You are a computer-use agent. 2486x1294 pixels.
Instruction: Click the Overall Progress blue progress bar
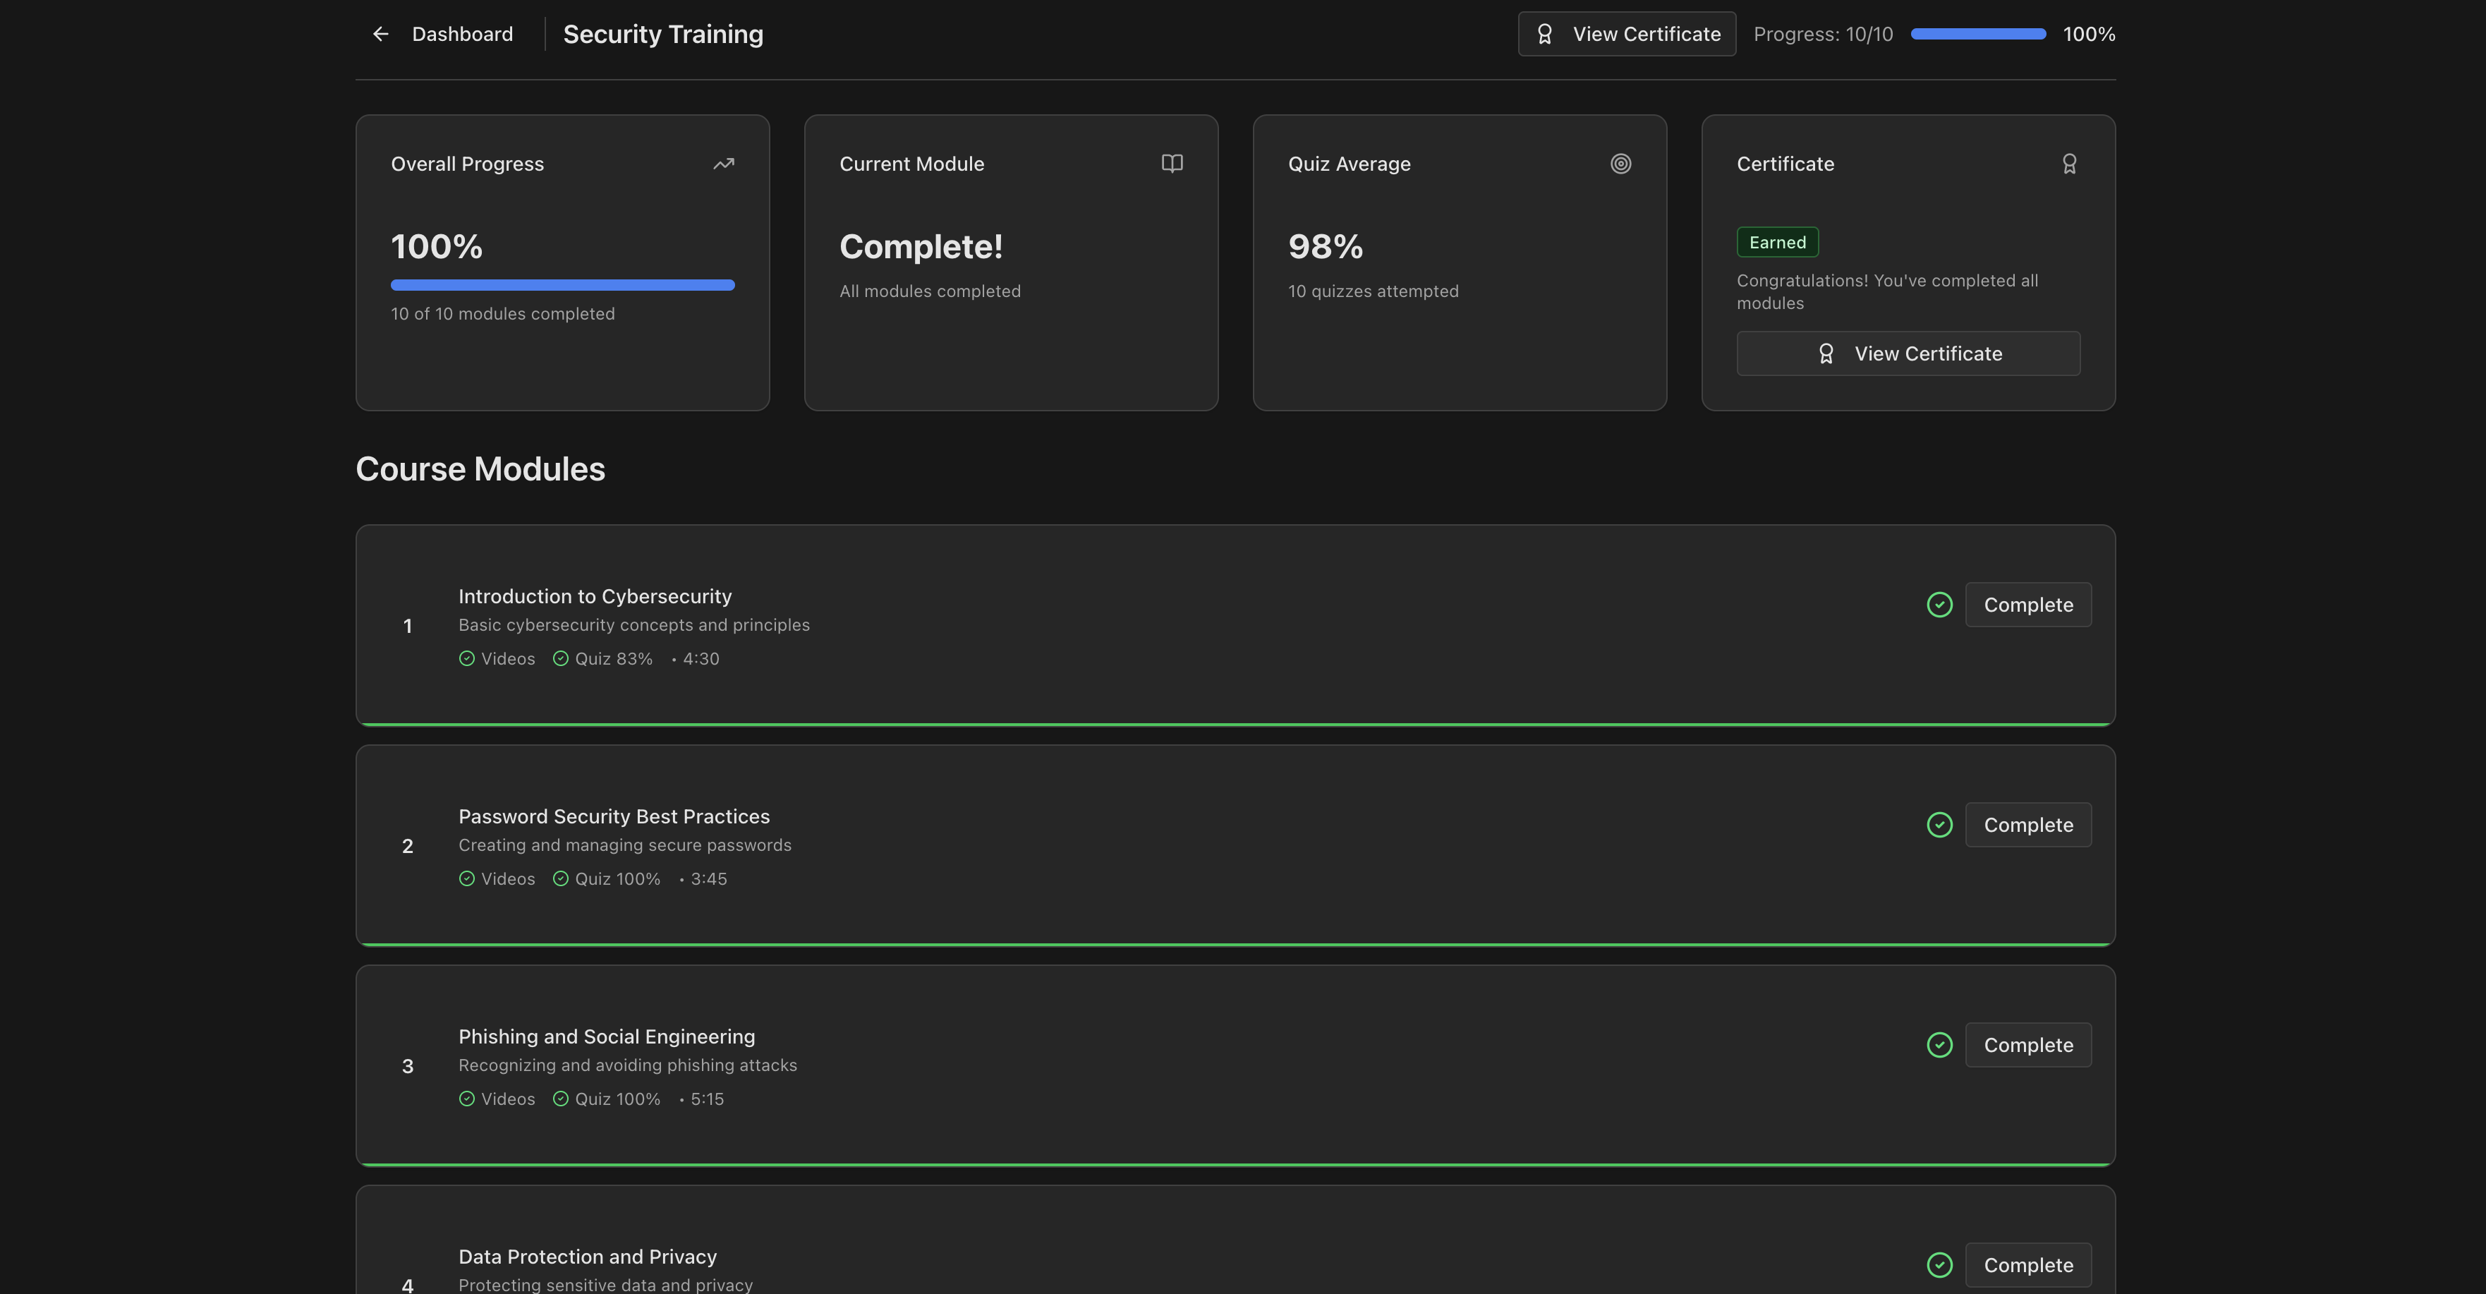coord(563,284)
